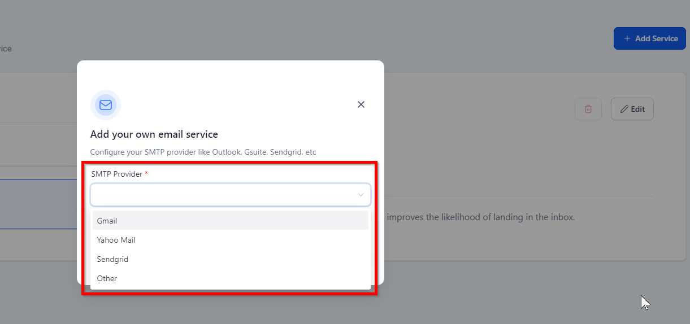This screenshot has height=324, width=690.
Task: Select the Other provider option
Action: pos(107,278)
